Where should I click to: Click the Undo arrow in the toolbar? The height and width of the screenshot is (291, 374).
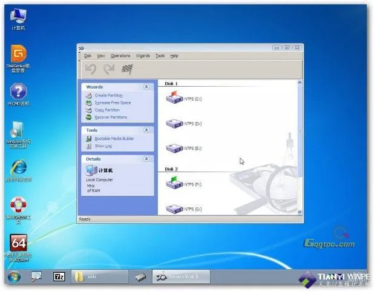tap(91, 69)
